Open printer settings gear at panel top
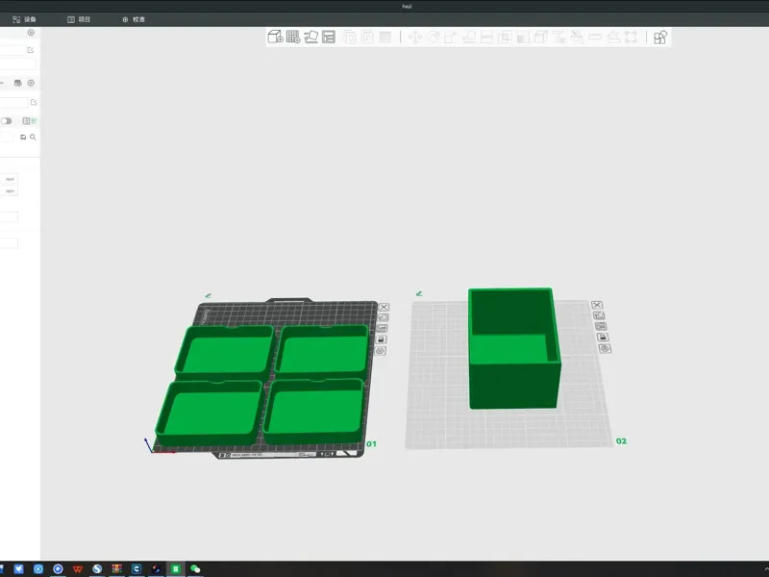Image resolution: width=769 pixels, height=577 pixels. 31,33
